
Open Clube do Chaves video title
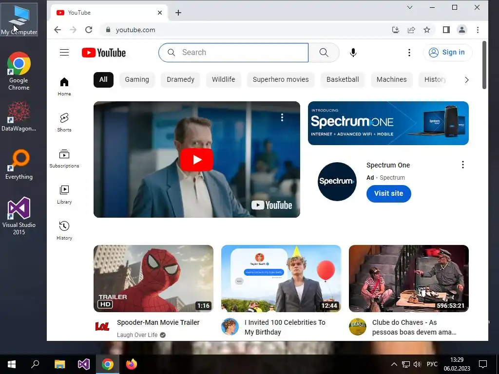414,327
